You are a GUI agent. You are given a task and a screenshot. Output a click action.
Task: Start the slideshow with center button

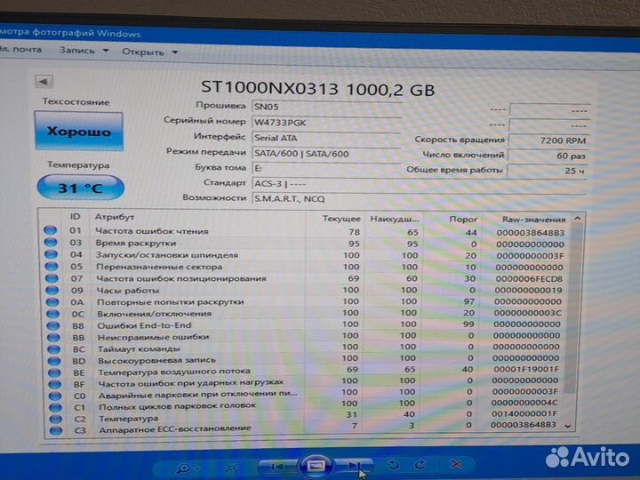tap(316, 465)
